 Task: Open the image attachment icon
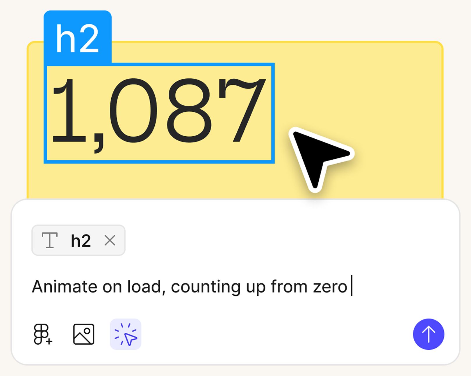tap(84, 334)
